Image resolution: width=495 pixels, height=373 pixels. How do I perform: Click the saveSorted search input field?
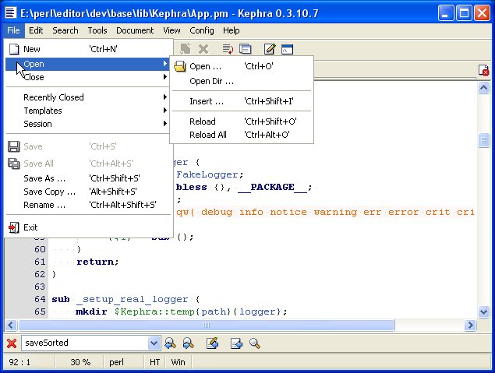click(85, 343)
